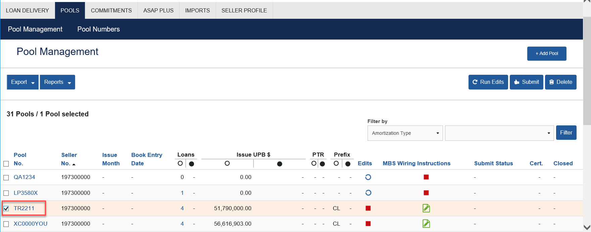Image resolution: width=591 pixels, height=232 pixels.
Task: Click the open circle under Prefix
Action: pyautogui.click(x=336, y=163)
